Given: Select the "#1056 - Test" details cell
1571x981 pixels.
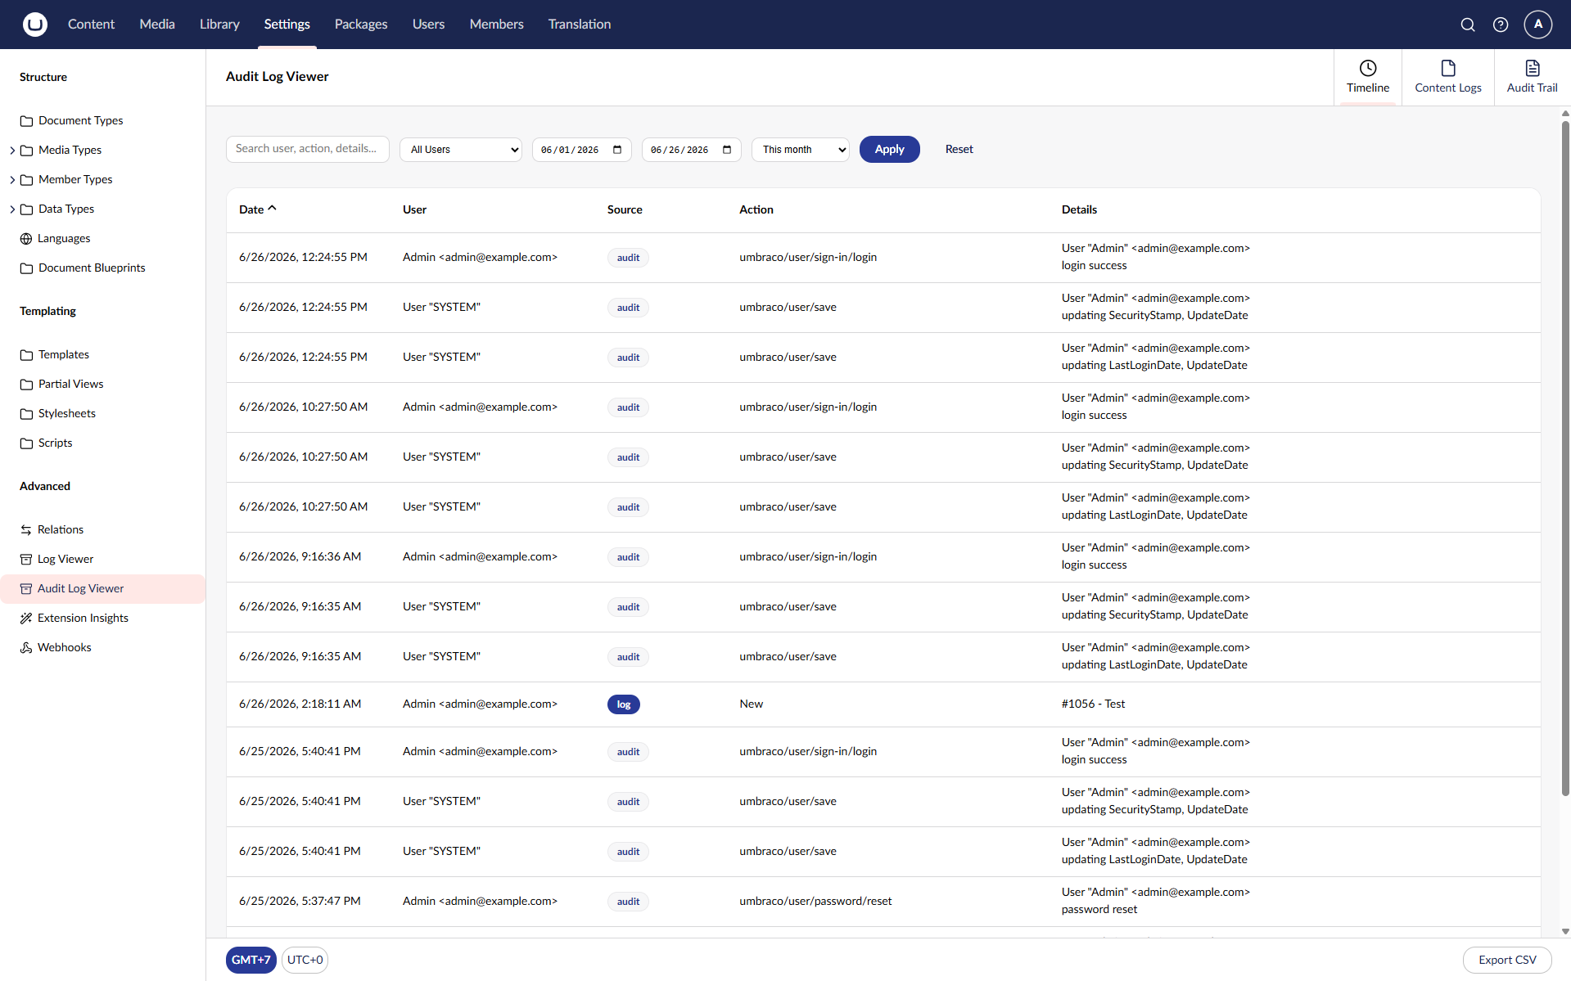Looking at the screenshot, I should (x=1093, y=704).
